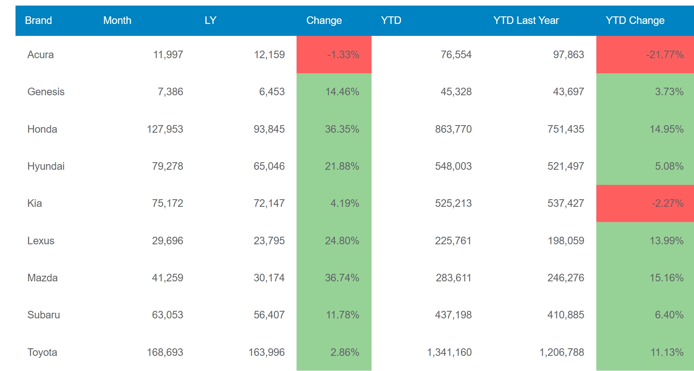The image size is (694, 371).
Task: Select the Hyundai brand cell
Action: coord(46,166)
